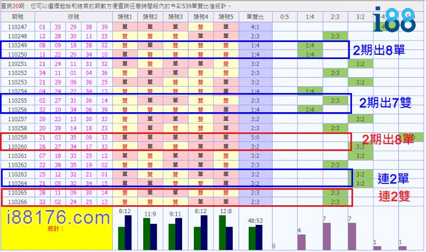Click green 1:4 cell in row 110249

pyautogui.click(x=310, y=46)
